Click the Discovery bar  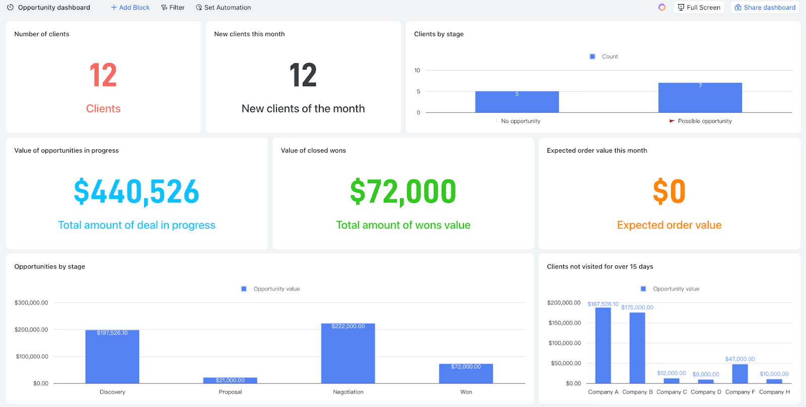tap(112, 357)
